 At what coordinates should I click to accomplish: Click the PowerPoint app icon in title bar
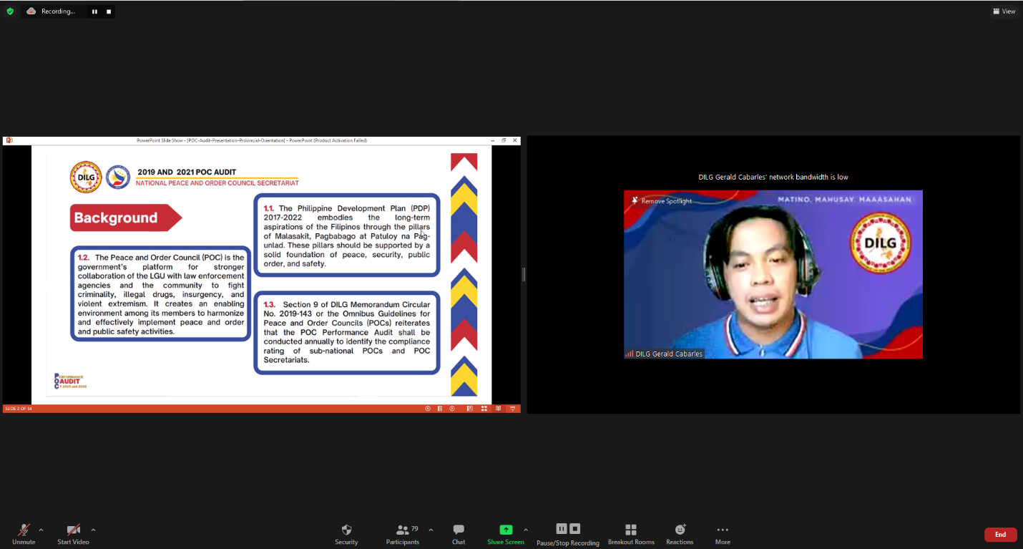pos(9,140)
